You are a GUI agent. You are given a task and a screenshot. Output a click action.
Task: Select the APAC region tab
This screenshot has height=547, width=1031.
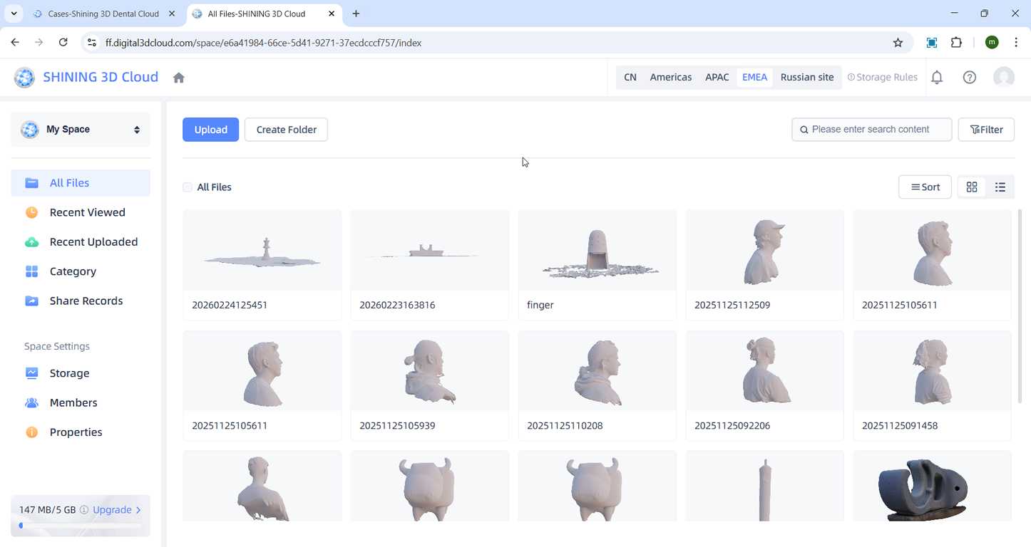pos(717,78)
